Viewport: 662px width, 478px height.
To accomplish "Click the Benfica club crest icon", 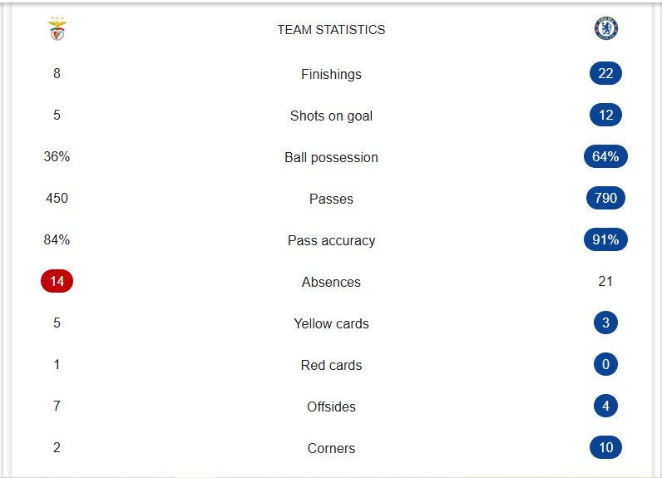I will [57, 29].
